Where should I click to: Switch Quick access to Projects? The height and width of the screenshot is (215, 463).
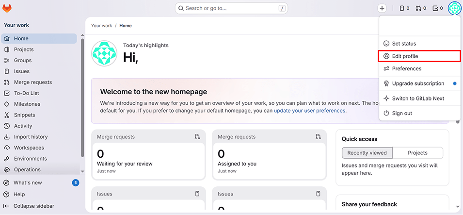(x=417, y=153)
